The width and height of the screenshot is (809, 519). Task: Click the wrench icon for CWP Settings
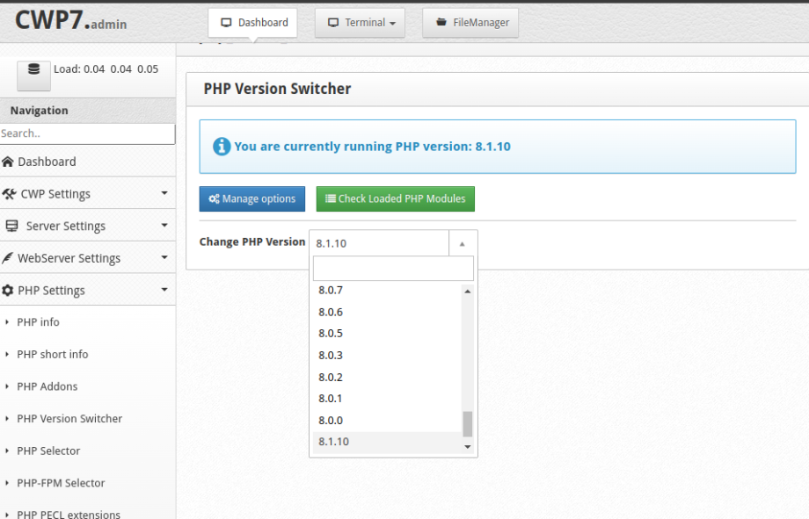pos(10,193)
